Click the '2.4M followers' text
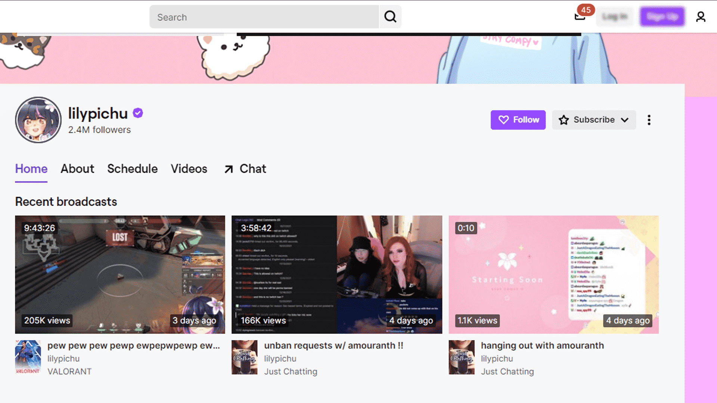Screen dimensions: 717x403 point(99,130)
